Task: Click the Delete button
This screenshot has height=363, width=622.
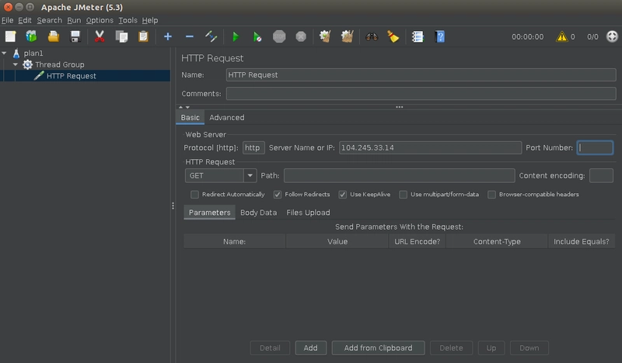Action: point(451,348)
